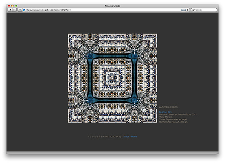Focus the Google search field
225x163 pixels.
point(204,10)
